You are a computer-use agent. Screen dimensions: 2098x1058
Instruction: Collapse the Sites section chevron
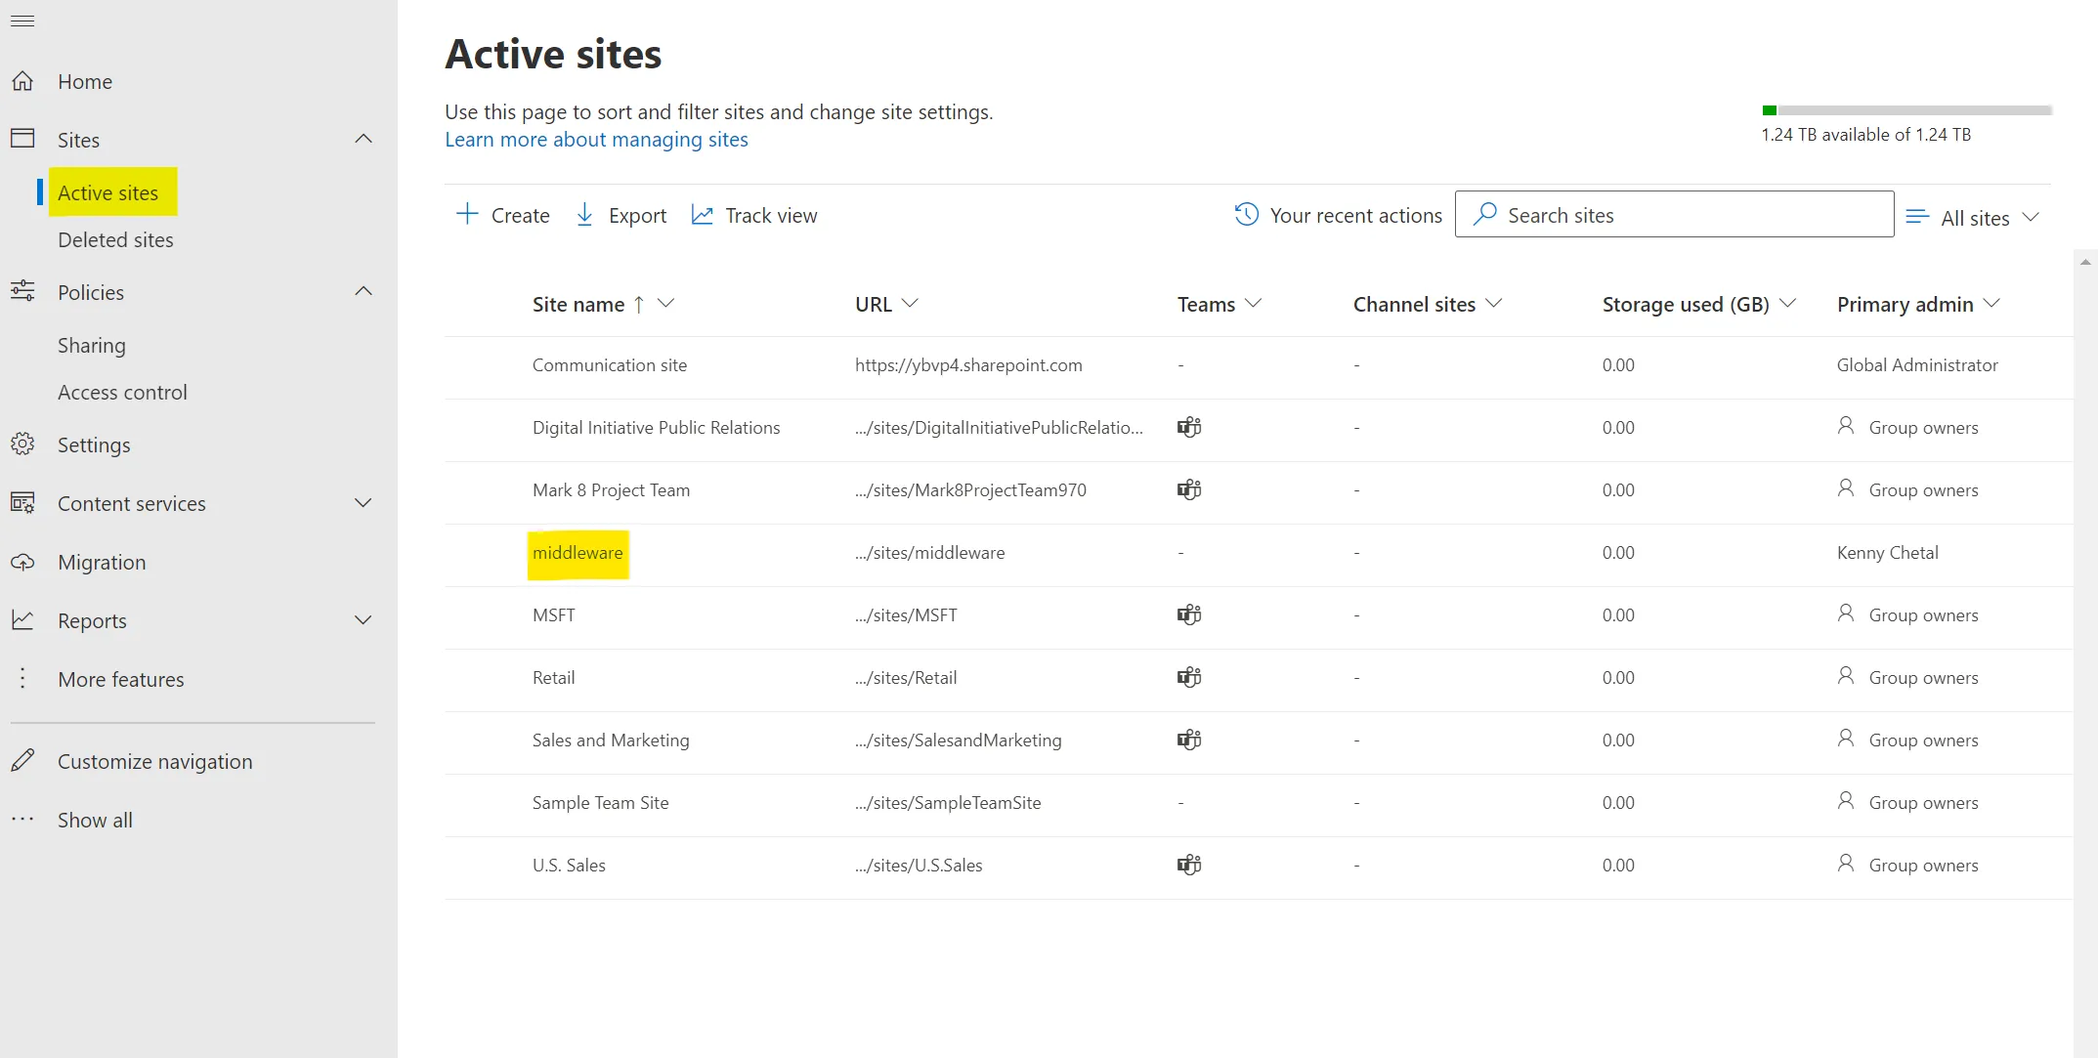click(x=364, y=139)
